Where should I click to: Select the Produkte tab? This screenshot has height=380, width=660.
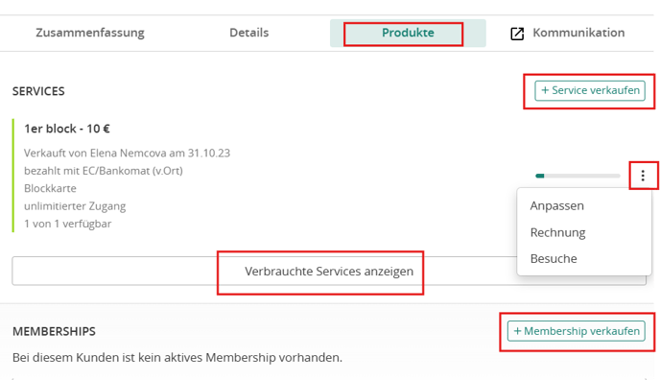408,33
